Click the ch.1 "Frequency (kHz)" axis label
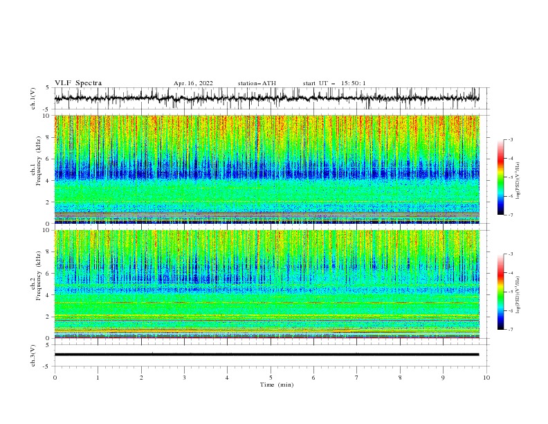This screenshot has width=548, height=424. (39, 160)
